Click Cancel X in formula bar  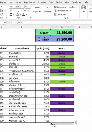[x=11, y=23]
